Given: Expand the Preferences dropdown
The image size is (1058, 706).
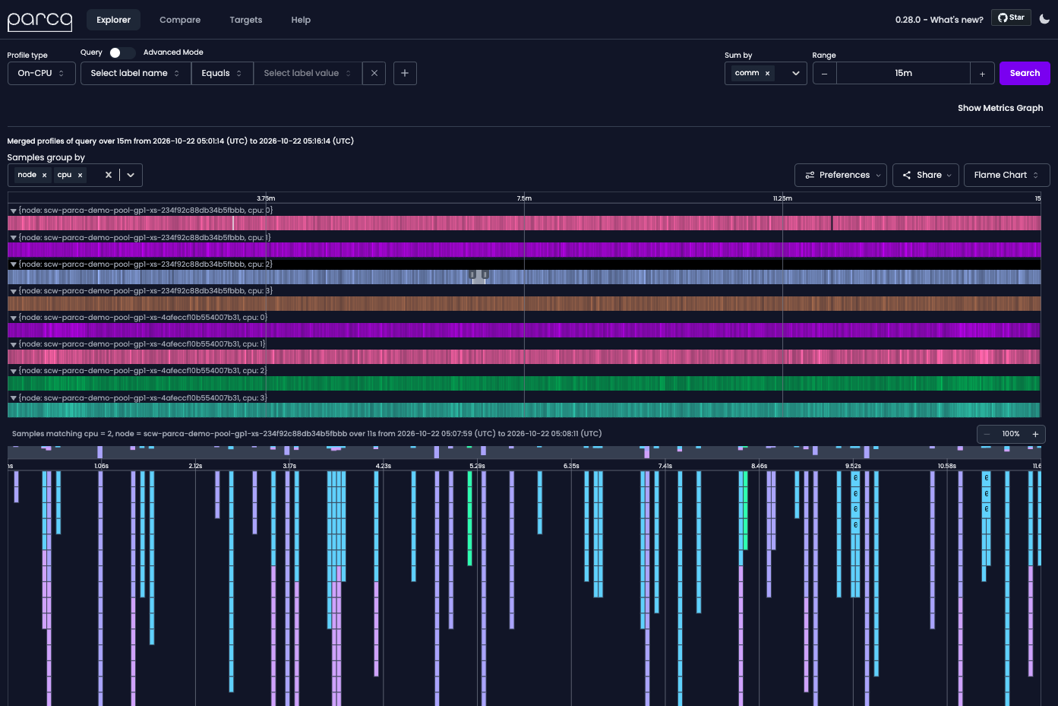Looking at the screenshot, I should [841, 175].
